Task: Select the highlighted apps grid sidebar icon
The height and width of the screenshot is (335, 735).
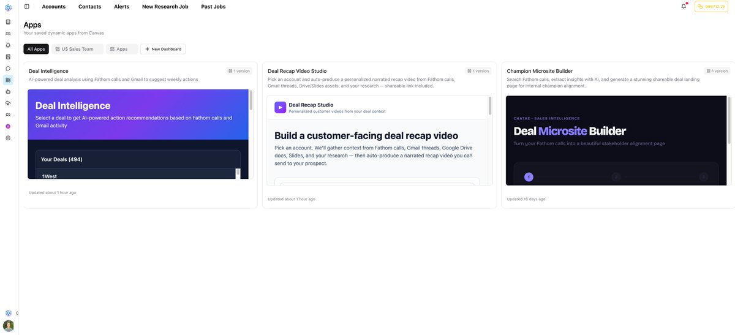Action: (8, 80)
